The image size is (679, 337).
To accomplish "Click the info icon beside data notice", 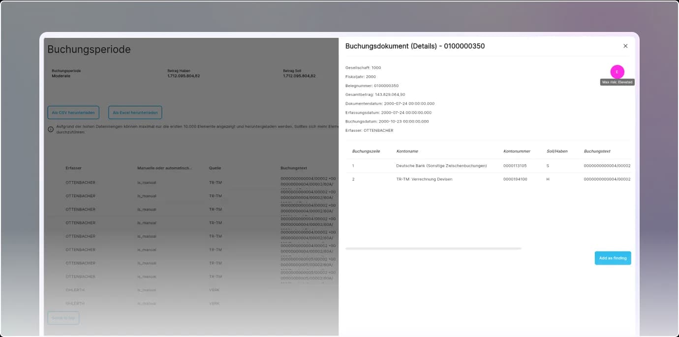I will click(x=51, y=129).
